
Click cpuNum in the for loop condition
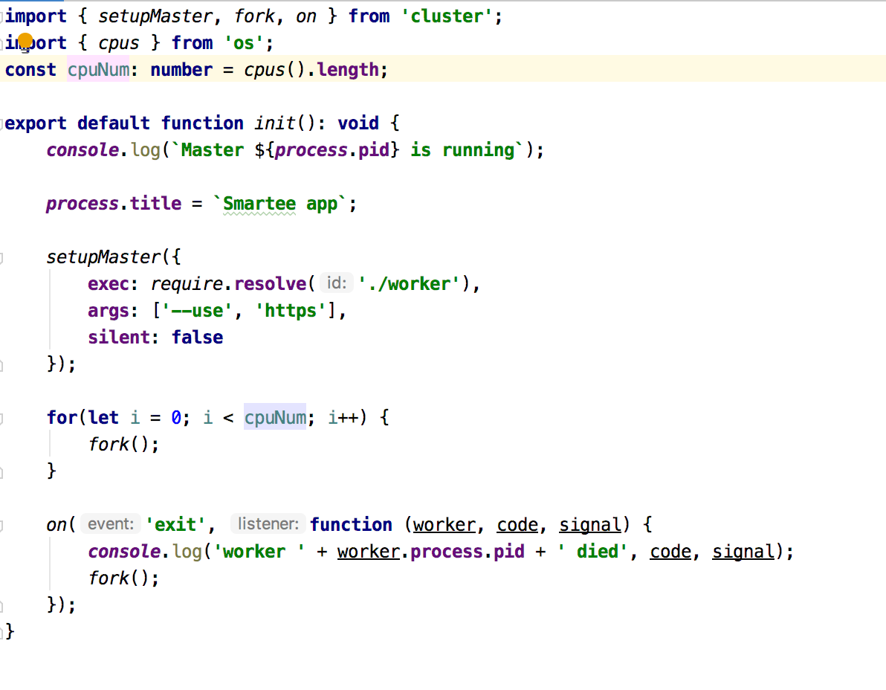[275, 417]
